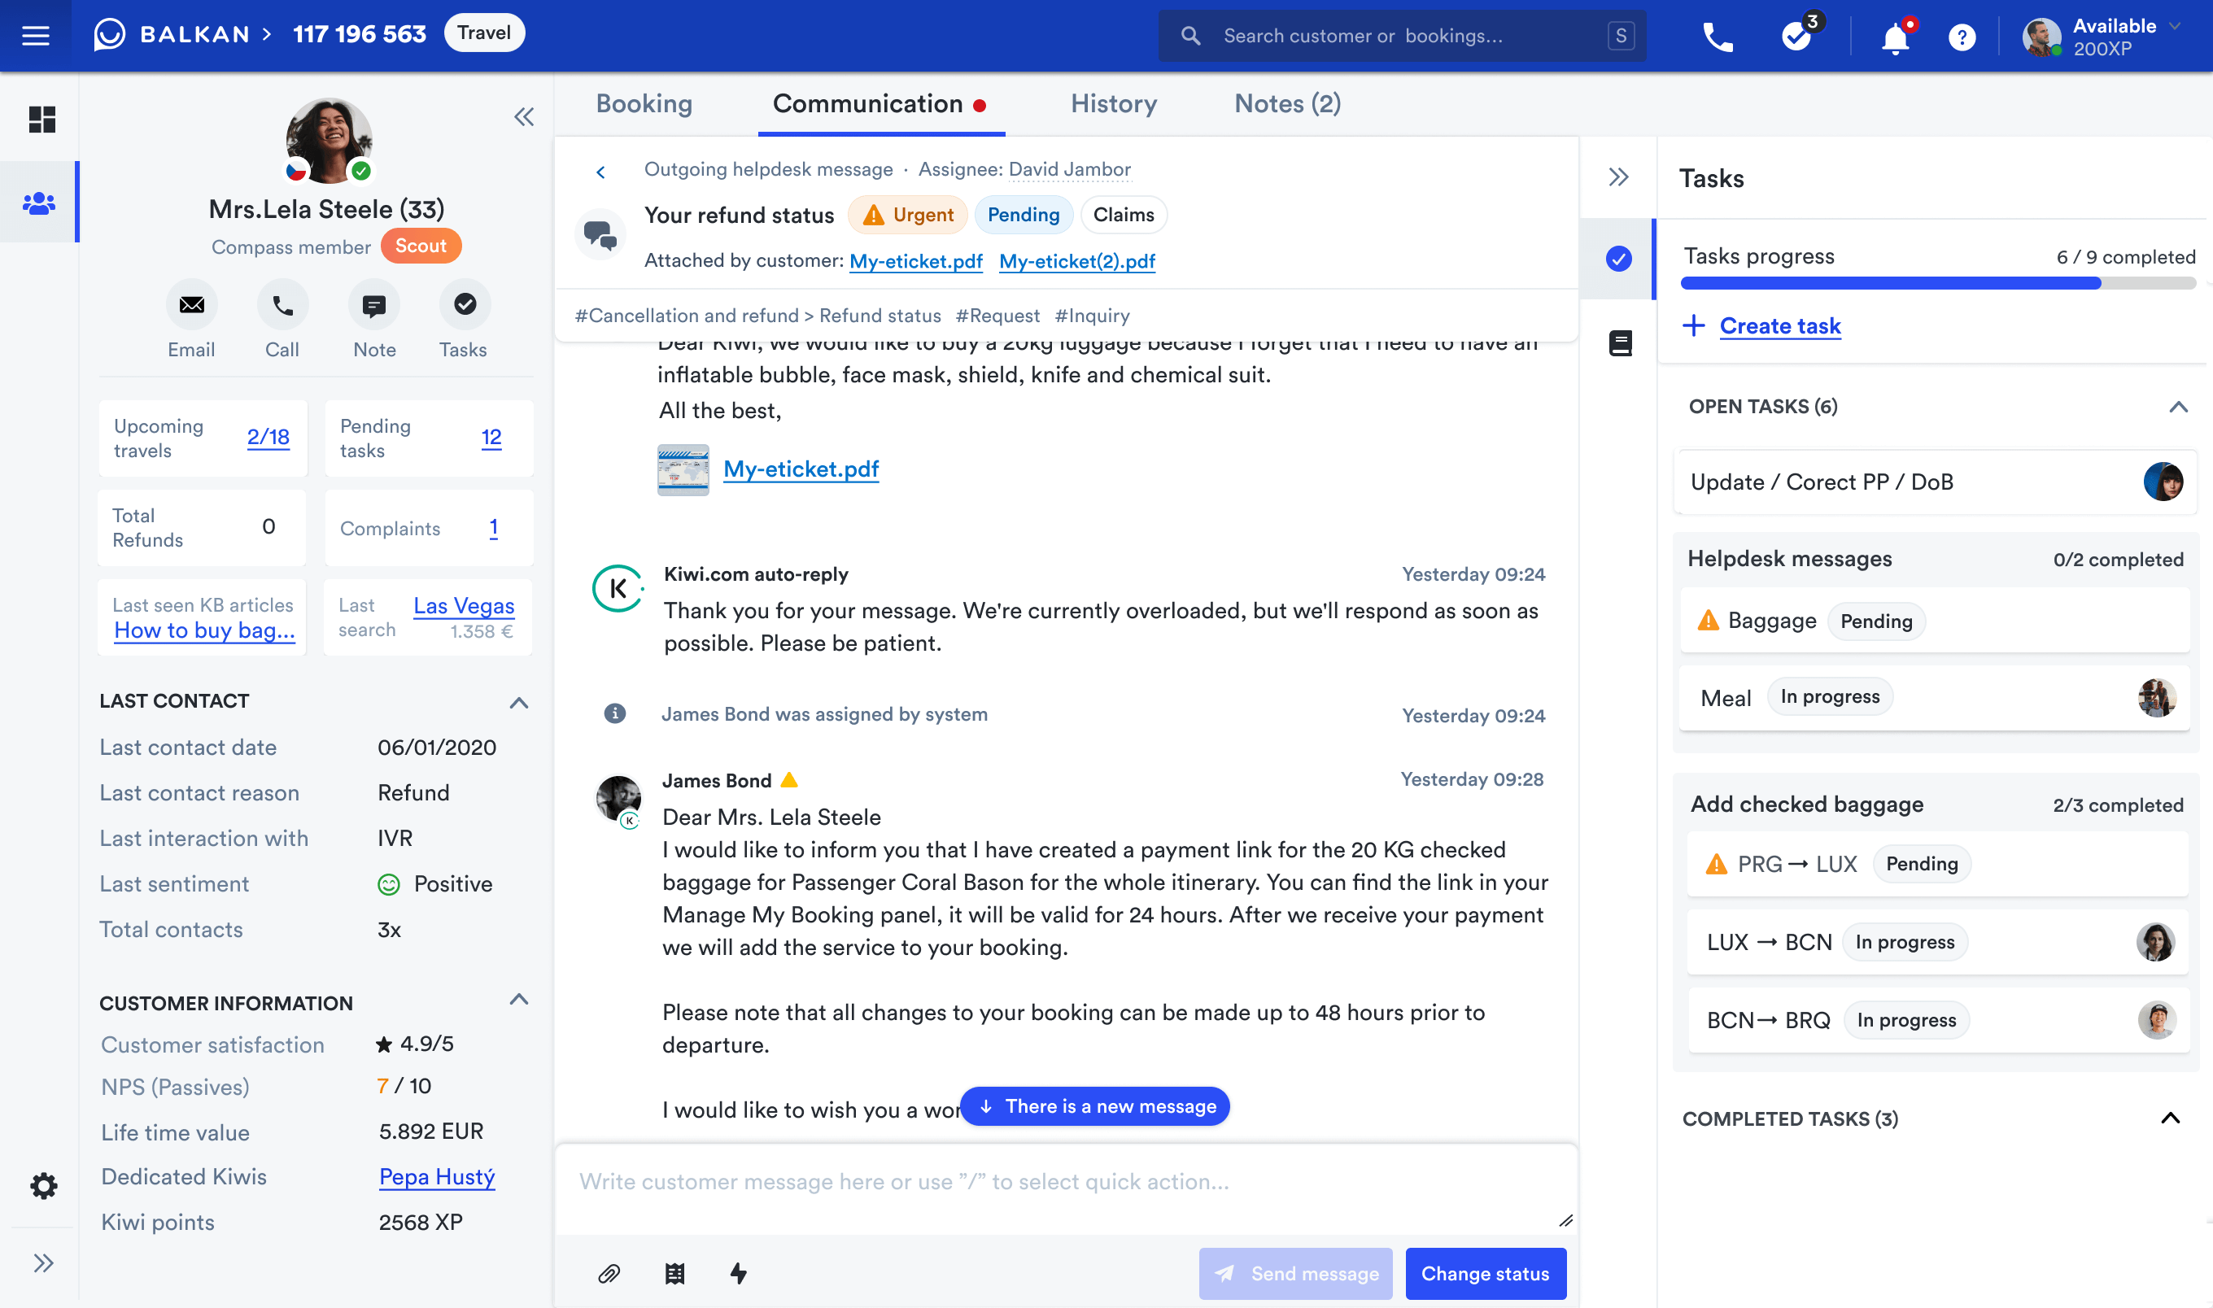
Task: Open the hamburger main menu
Action: pos(35,35)
